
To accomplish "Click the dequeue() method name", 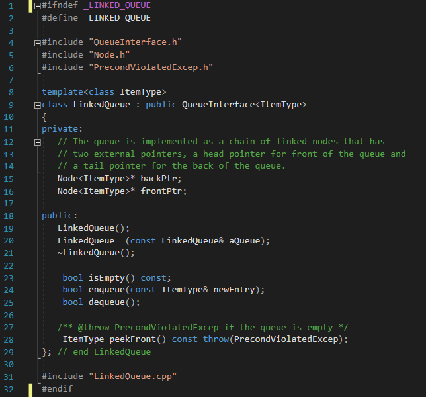I will click(111, 302).
